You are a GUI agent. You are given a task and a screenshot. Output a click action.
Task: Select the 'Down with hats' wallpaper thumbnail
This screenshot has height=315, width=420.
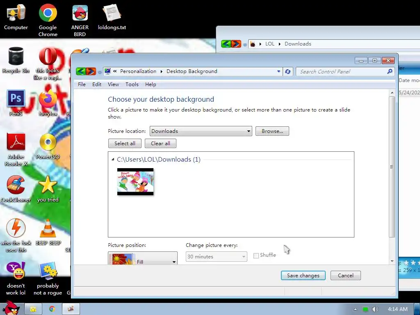[135, 182]
